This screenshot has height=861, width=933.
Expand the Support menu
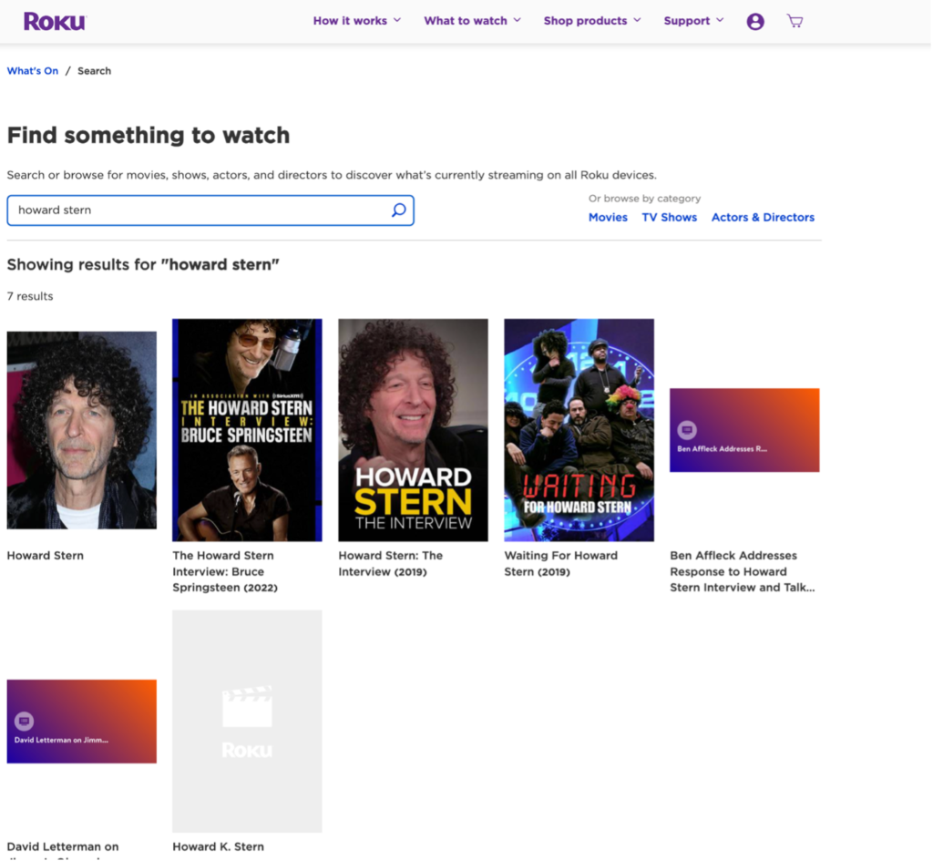[693, 21]
